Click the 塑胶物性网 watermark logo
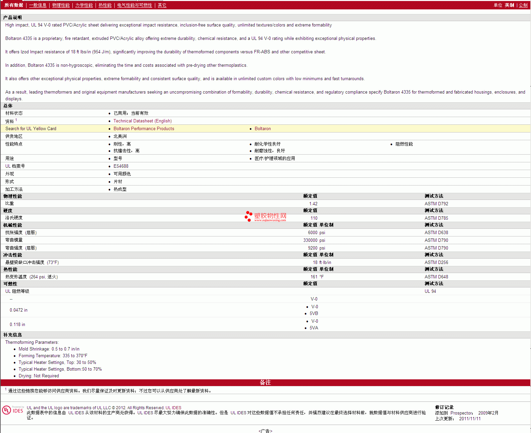The image size is (531, 433). (x=266, y=216)
